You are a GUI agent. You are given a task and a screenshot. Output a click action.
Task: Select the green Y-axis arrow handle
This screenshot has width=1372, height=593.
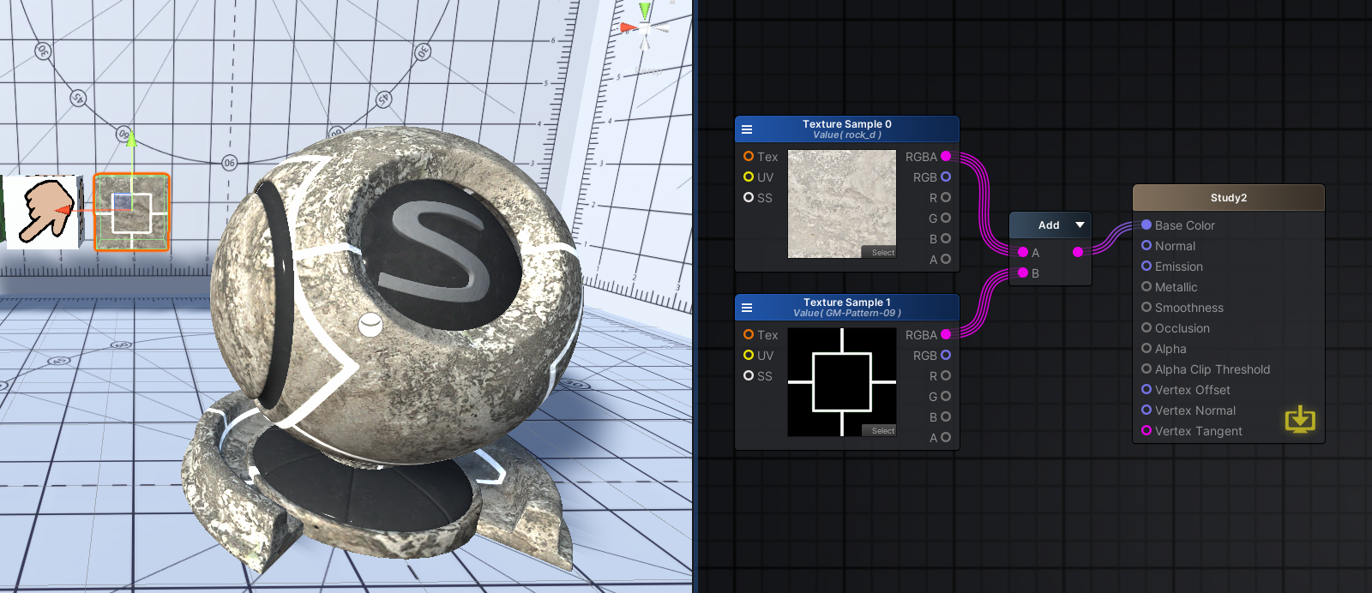(131, 139)
